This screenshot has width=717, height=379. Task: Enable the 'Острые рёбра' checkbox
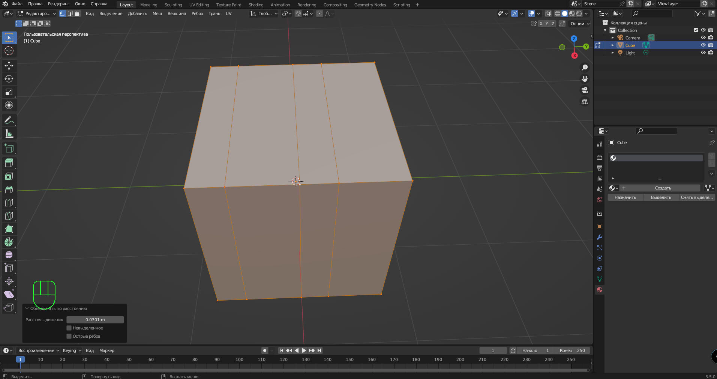[x=69, y=336]
